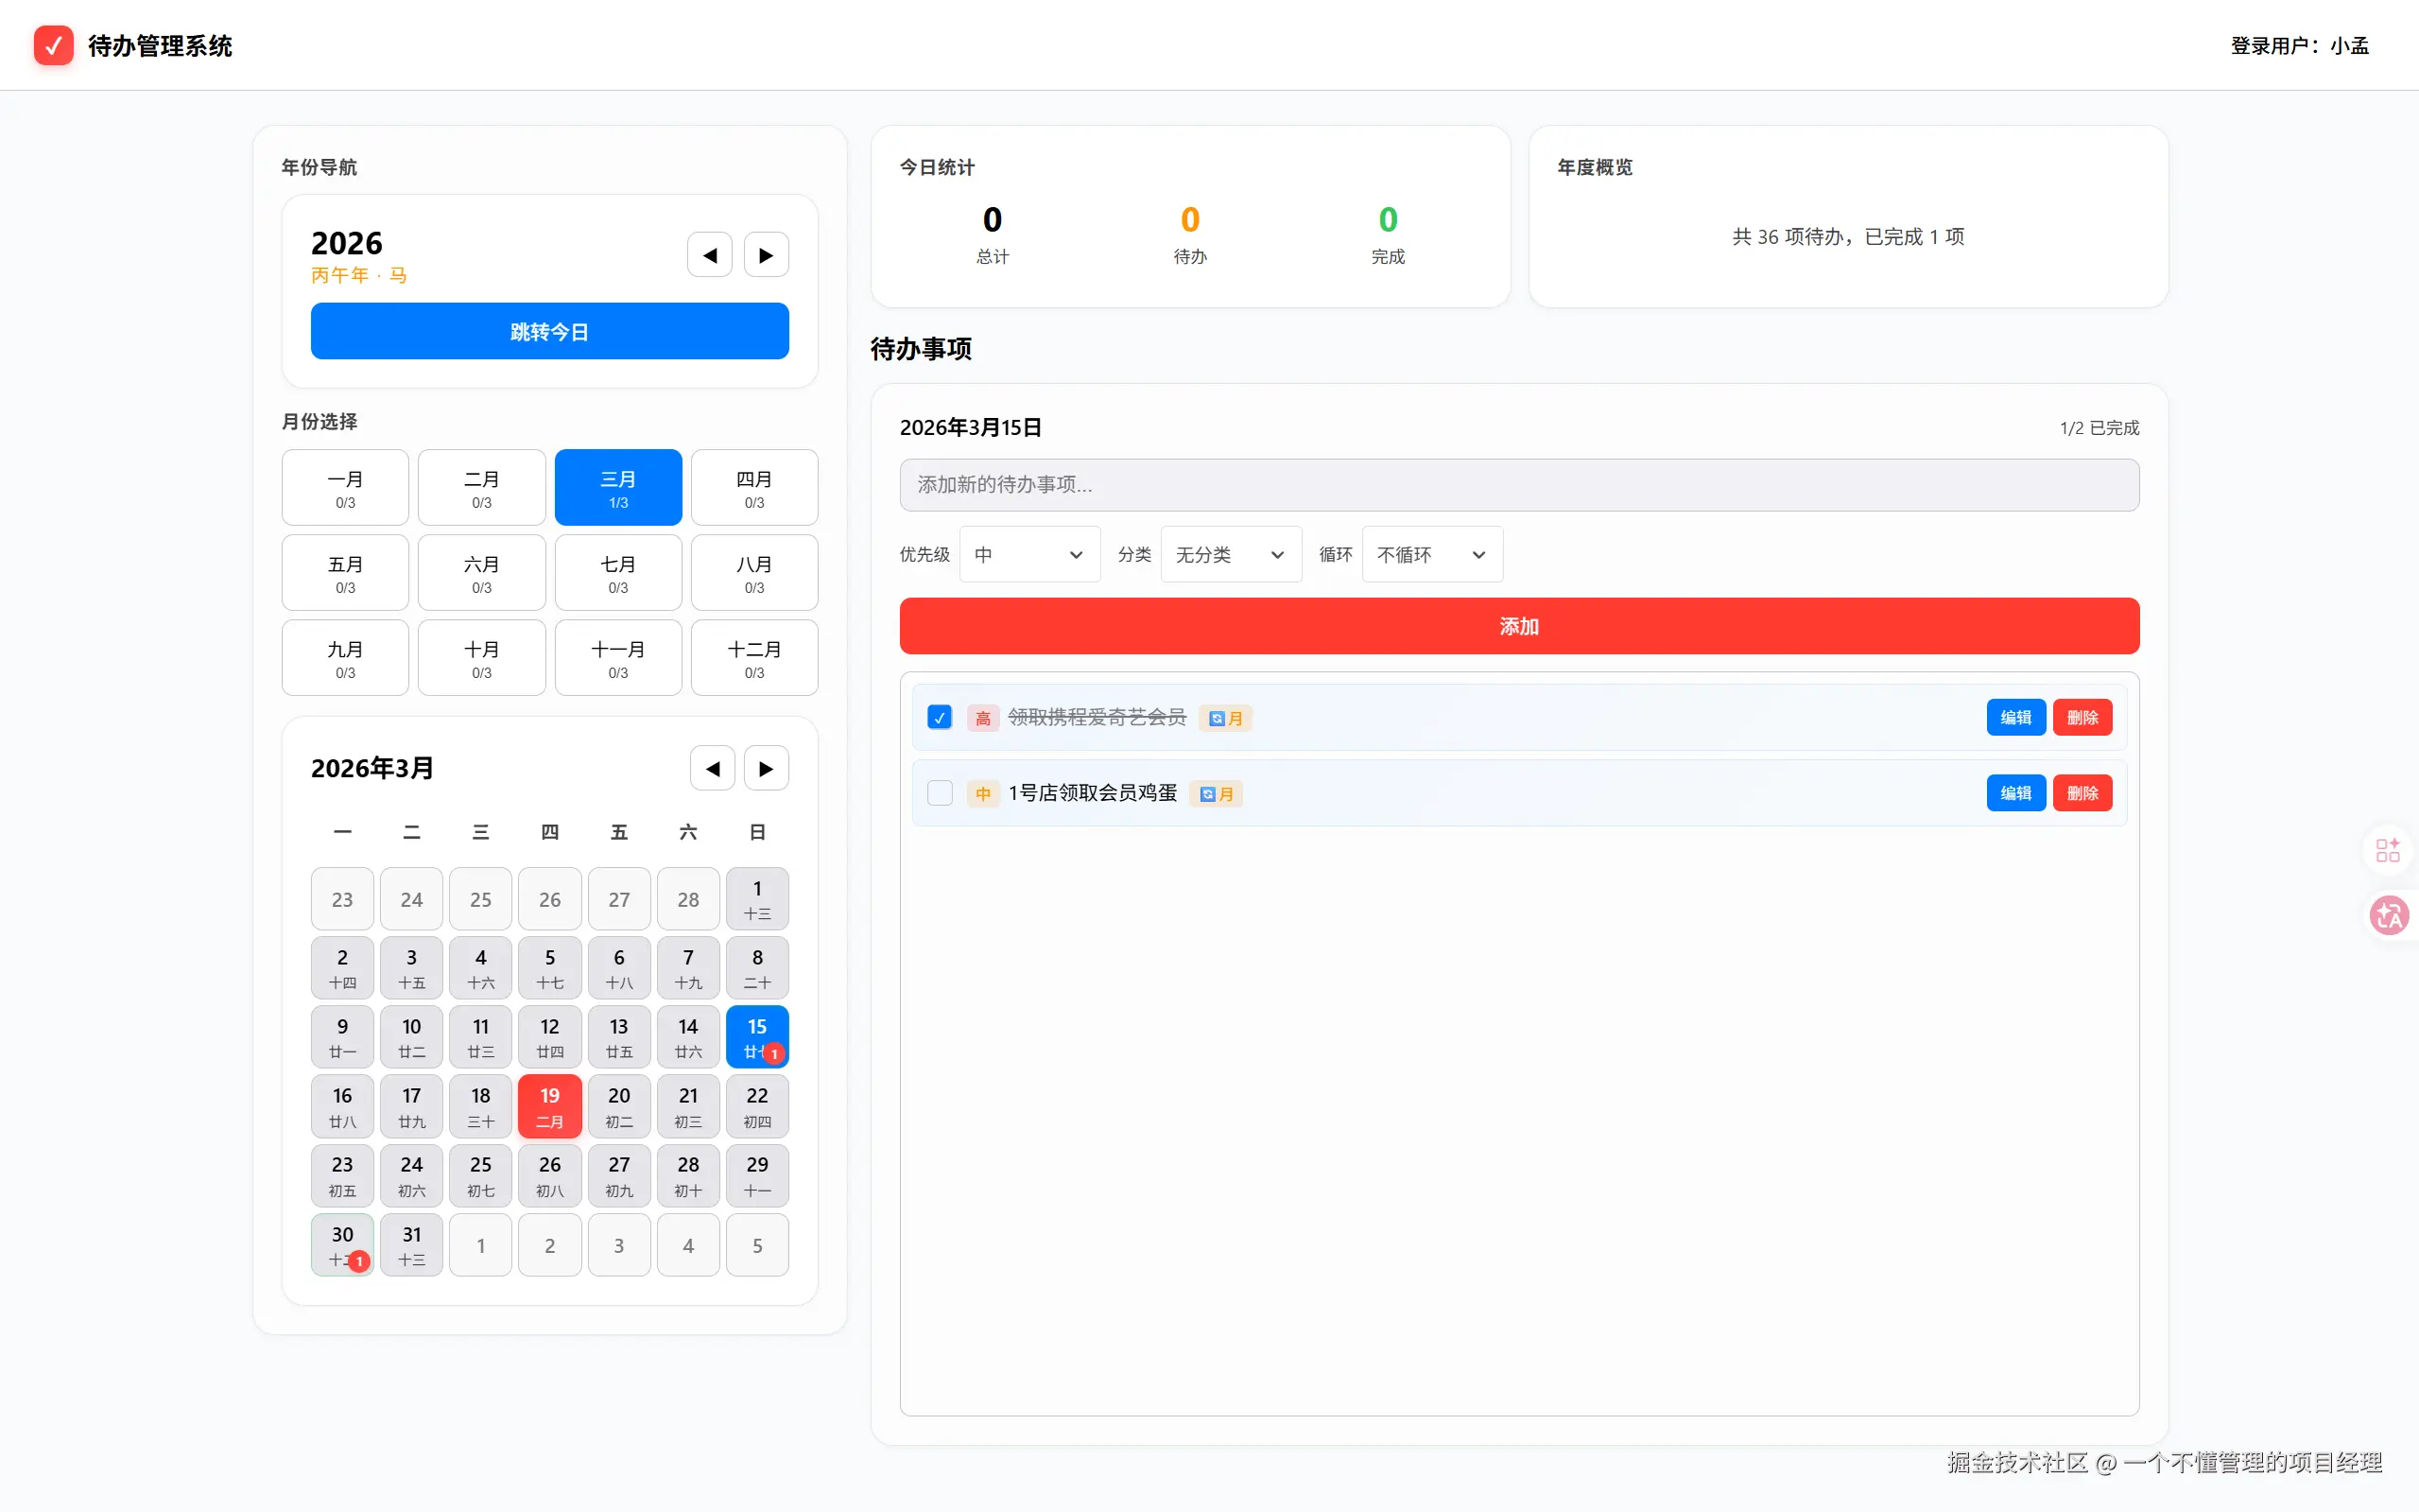
Task: Click the monthly repeat badge on 1号店 task
Action: click(x=1216, y=794)
